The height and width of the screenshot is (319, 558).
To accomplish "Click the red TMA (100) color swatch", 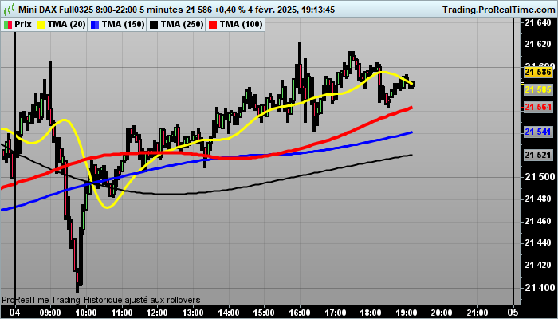I will pos(213,25).
